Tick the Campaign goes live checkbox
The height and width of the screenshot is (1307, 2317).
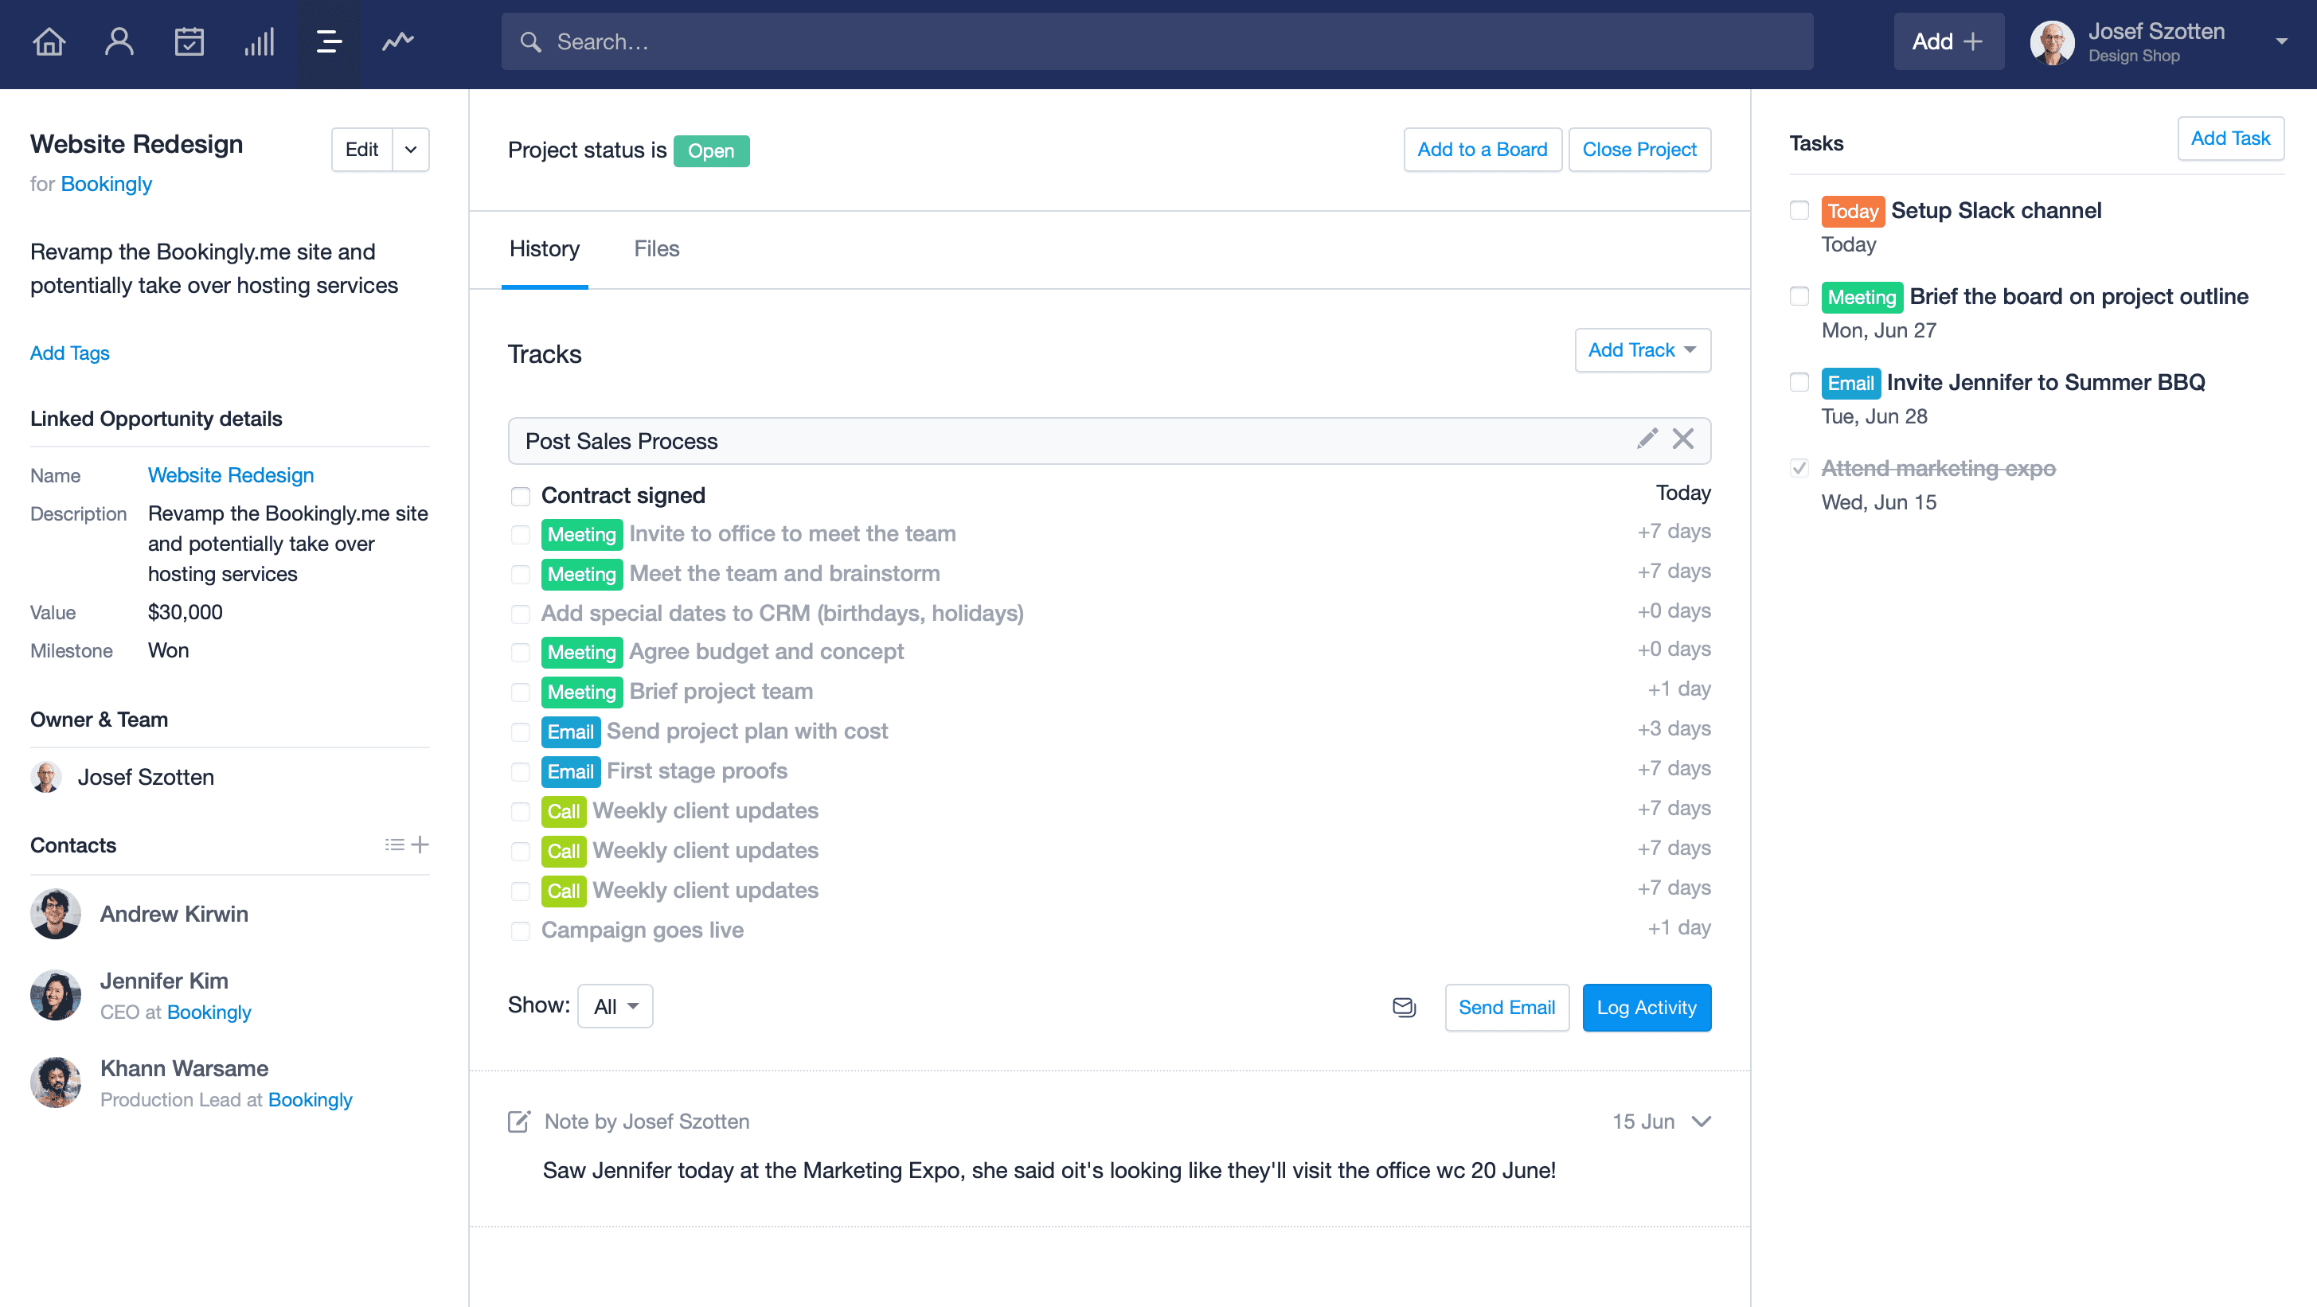[521, 931]
